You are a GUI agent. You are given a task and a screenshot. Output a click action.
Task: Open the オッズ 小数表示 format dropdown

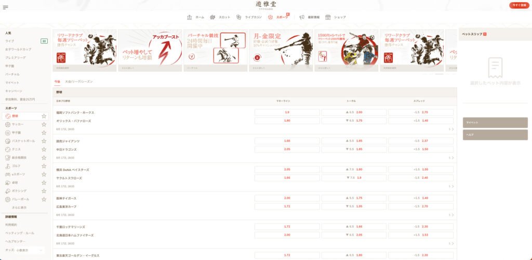[26, 250]
